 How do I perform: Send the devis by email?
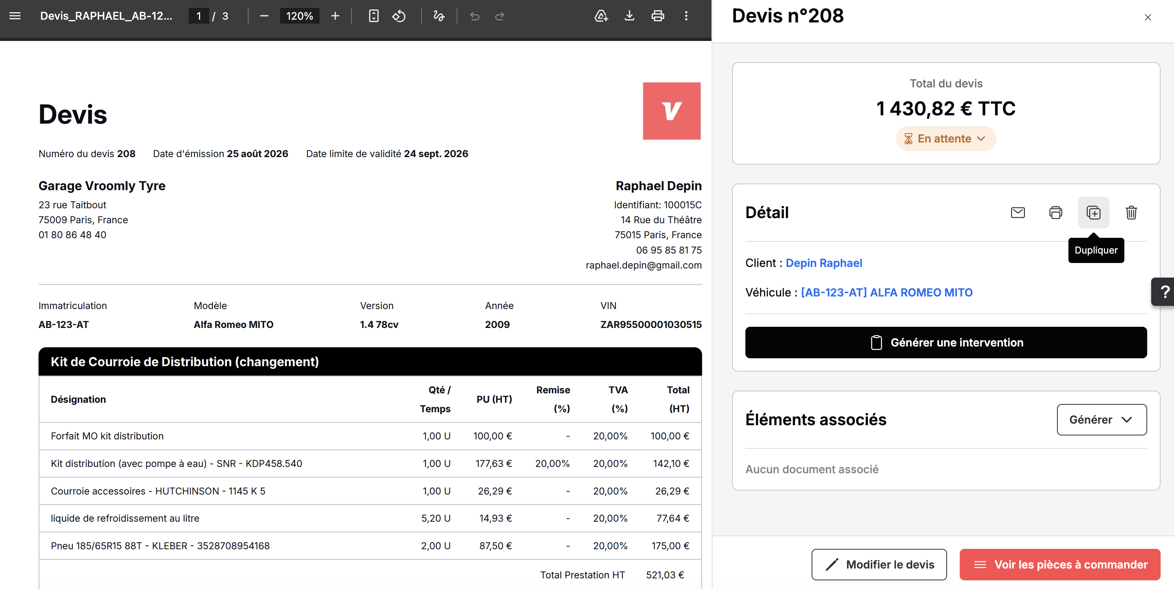click(1018, 212)
